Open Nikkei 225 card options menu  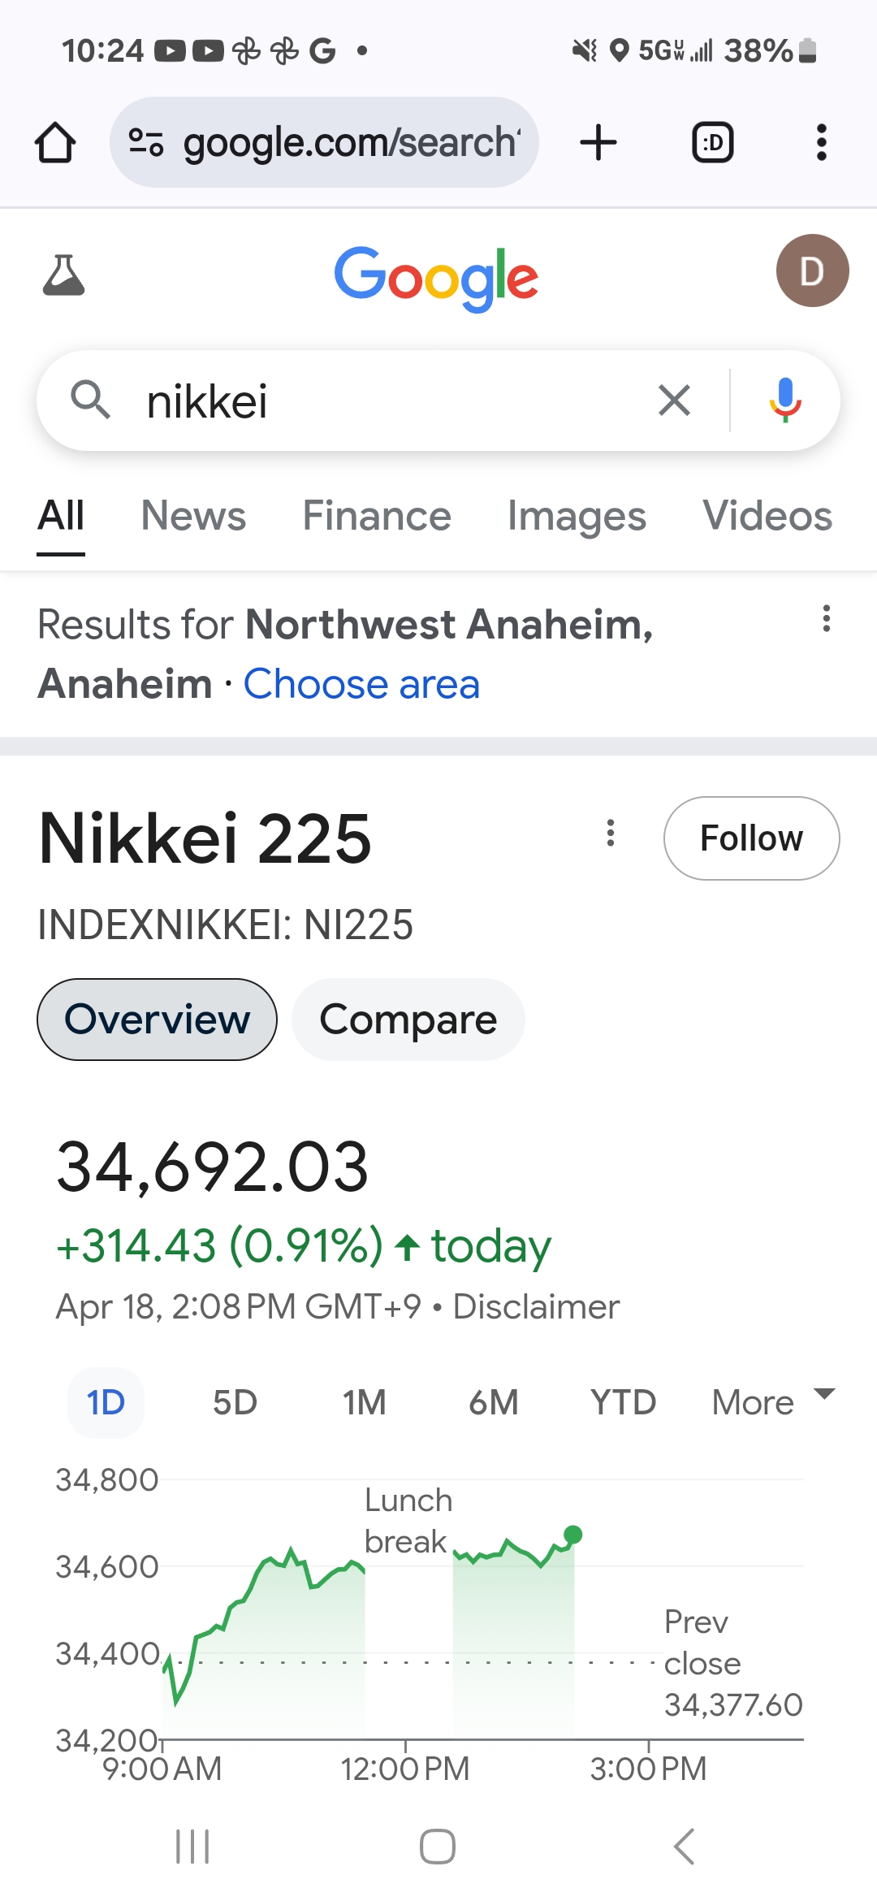pos(611,834)
